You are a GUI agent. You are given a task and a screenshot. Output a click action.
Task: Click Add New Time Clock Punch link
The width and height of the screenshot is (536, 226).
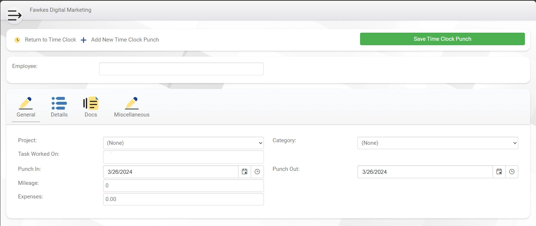125,40
